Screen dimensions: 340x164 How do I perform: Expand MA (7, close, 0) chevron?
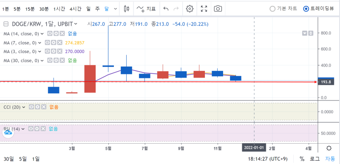coord(40,43)
